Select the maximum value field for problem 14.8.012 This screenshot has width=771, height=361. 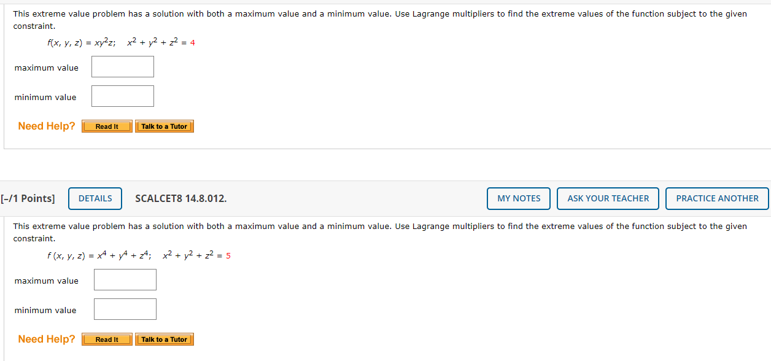pyautogui.click(x=125, y=279)
